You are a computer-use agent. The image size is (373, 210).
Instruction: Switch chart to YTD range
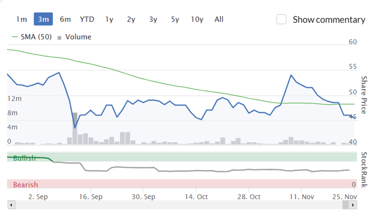[x=87, y=19]
